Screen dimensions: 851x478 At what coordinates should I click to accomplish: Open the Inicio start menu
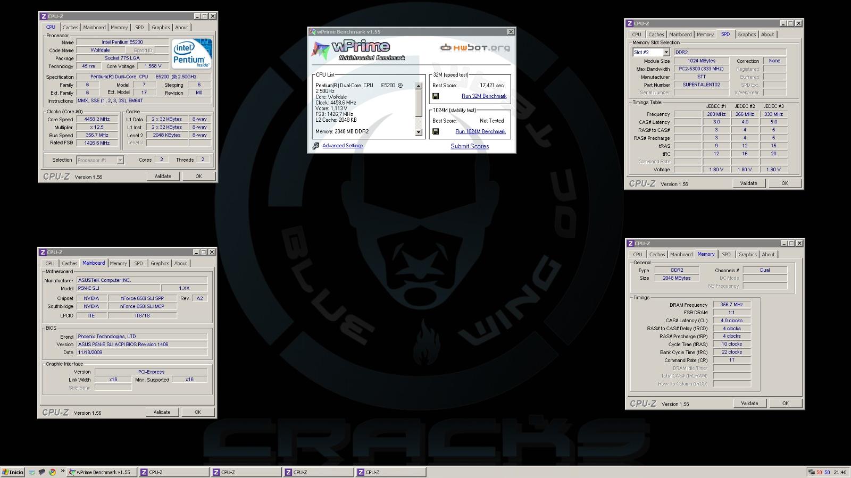(x=13, y=472)
